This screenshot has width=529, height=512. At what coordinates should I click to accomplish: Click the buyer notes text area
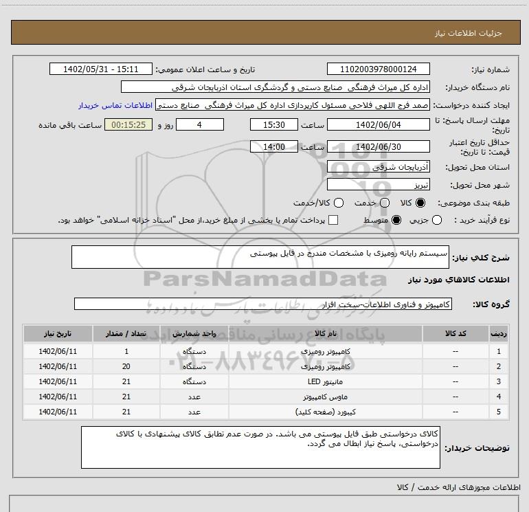tap(260, 447)
